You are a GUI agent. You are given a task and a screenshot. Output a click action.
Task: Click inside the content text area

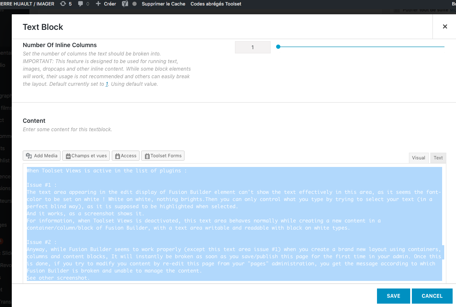pyautogui.click(x=235, y=223)
